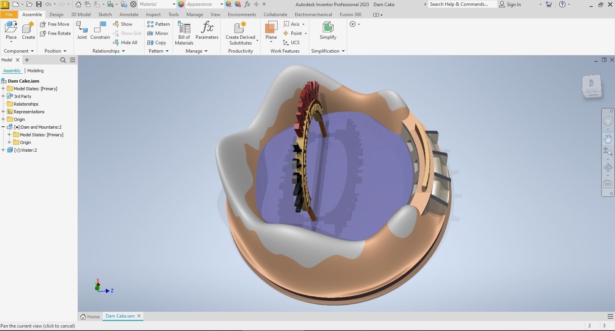Open the Full Navigation Wheel
The width and height of the screenshot is (615, 331).
pyautogui.click(x=608, y=121)
